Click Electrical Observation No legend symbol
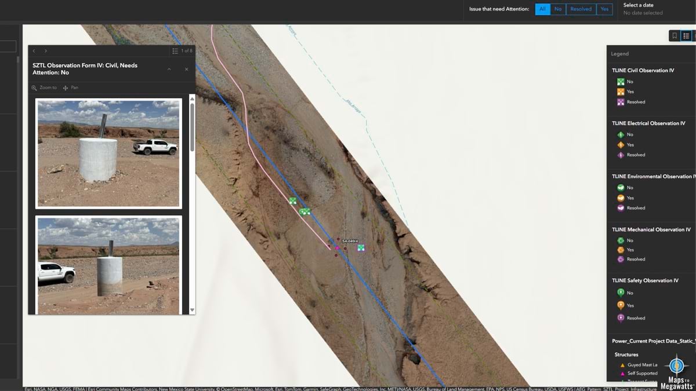Image resolution: width=696 pixels, height=391 pixels. 621,134
